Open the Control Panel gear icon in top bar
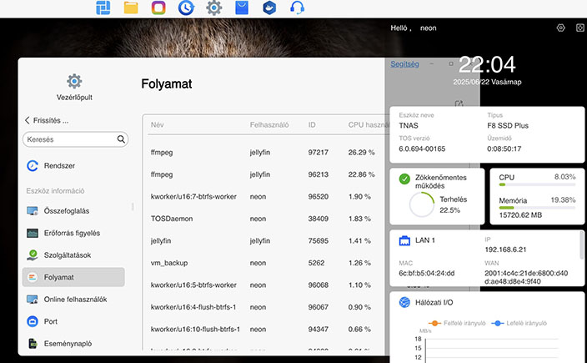 (213, 8)
